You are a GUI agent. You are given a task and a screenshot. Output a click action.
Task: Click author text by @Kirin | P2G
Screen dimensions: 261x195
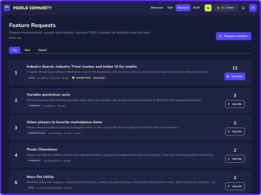(46, 78)
